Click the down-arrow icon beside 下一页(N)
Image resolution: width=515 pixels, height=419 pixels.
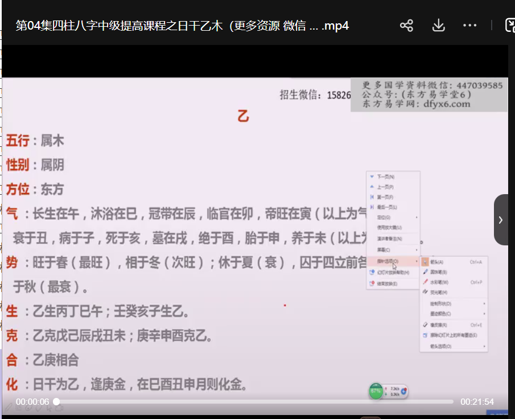click(372, 177)
